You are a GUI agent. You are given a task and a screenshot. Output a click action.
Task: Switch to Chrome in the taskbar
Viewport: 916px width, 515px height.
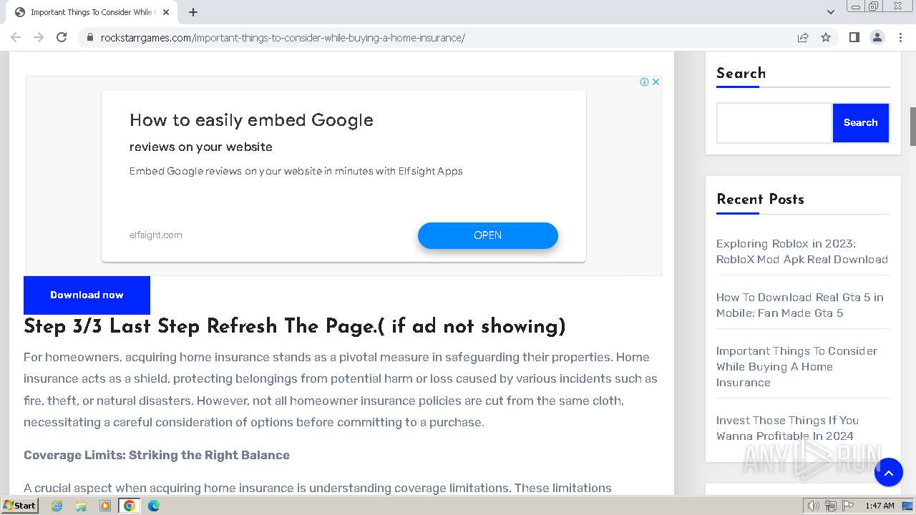(x=130, y=506)
